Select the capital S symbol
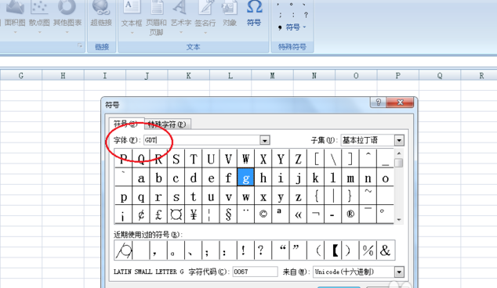This screenshot has width=497, height=288. coord(176,159)
